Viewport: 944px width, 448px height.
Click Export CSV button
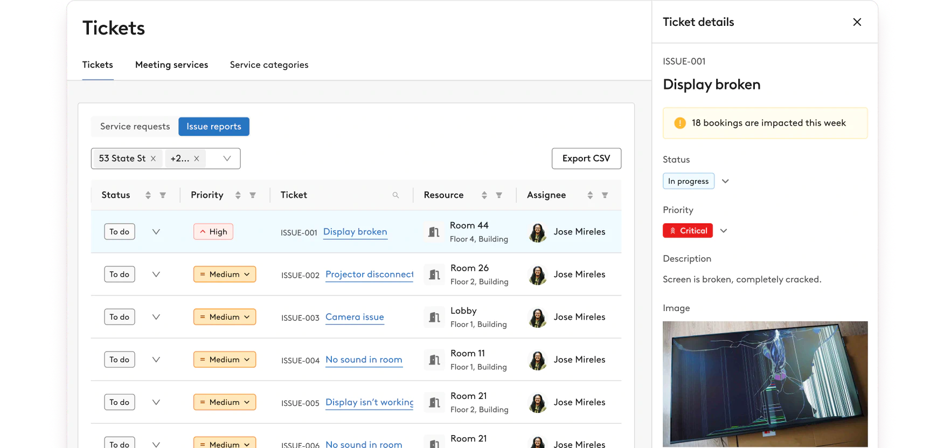coord(586,158)
